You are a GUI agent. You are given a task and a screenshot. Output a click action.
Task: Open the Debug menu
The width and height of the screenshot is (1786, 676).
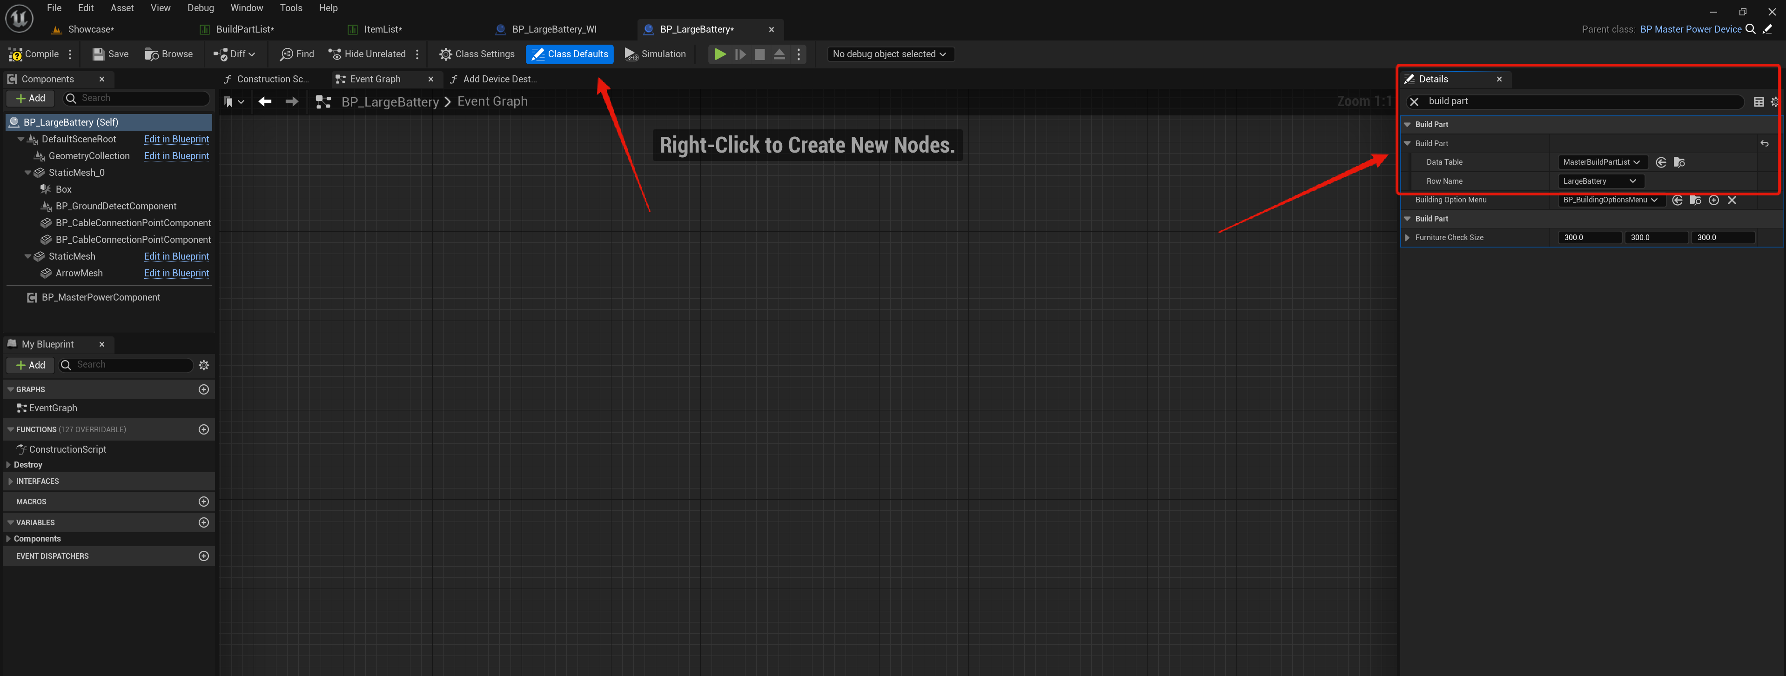[201, 7]
